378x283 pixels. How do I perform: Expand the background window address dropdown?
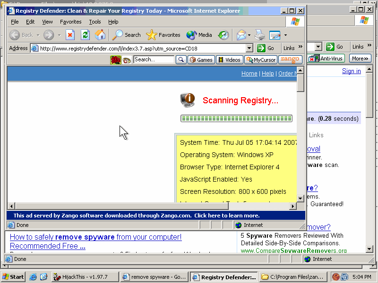click(318, 47)
